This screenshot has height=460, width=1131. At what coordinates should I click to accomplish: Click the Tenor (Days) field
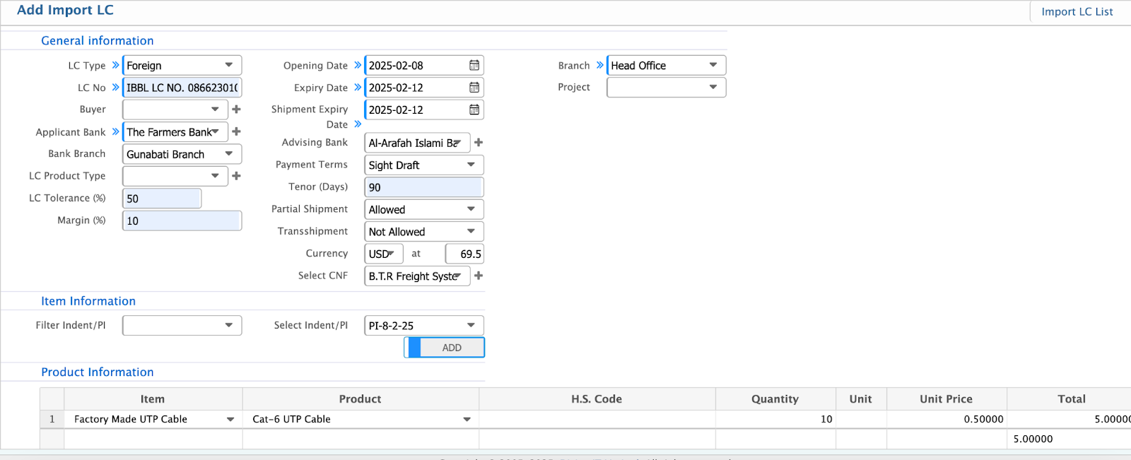pos(424,187)
